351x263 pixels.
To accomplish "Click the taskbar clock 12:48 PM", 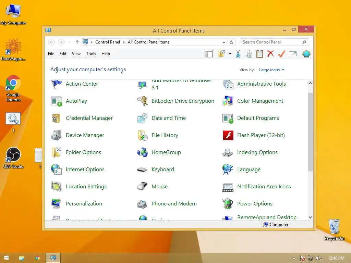I will tap(336, 258).
